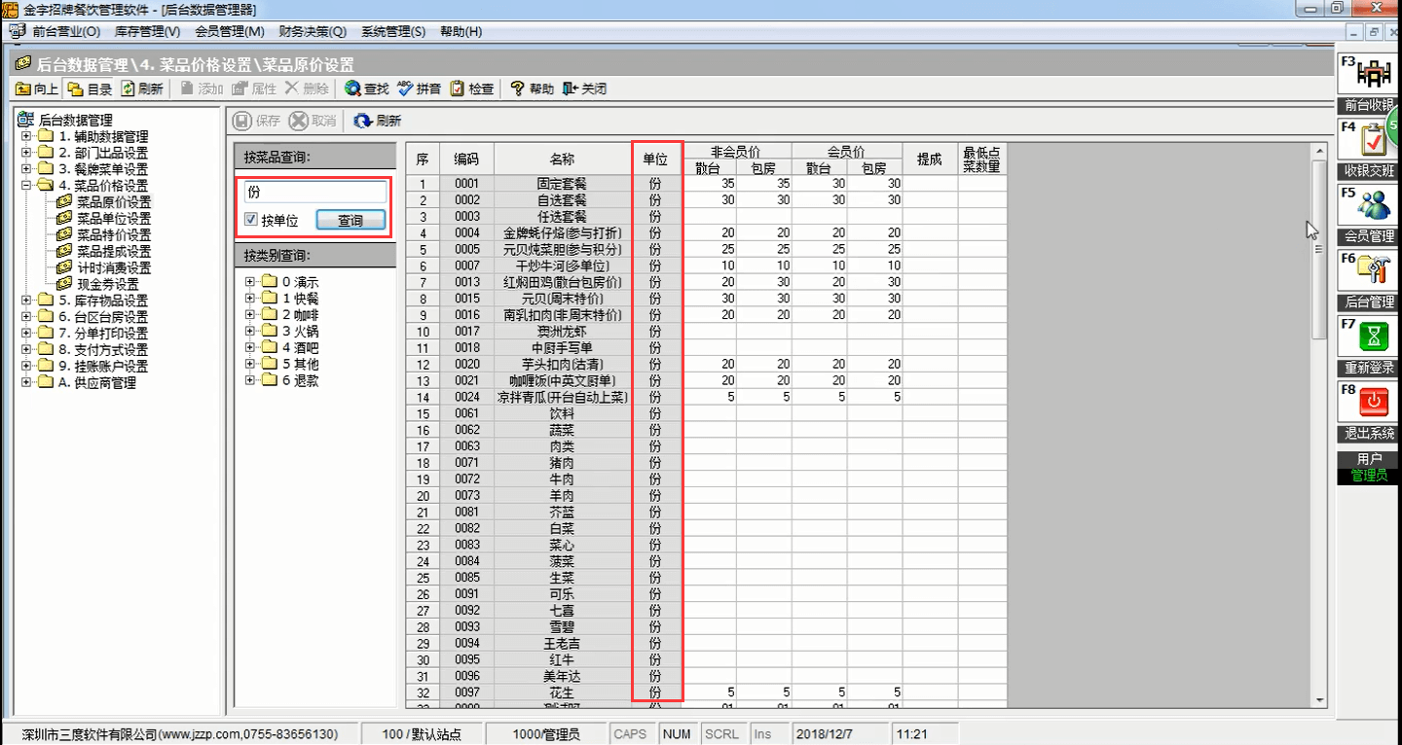Image resolution: width=1402 pixels, height=745 pixels.
Task: Expand the A. 供应商管理 tree node
Action: point(26,382)
